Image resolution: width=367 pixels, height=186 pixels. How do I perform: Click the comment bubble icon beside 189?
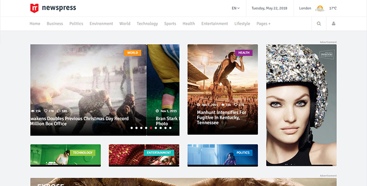(59, 111)
